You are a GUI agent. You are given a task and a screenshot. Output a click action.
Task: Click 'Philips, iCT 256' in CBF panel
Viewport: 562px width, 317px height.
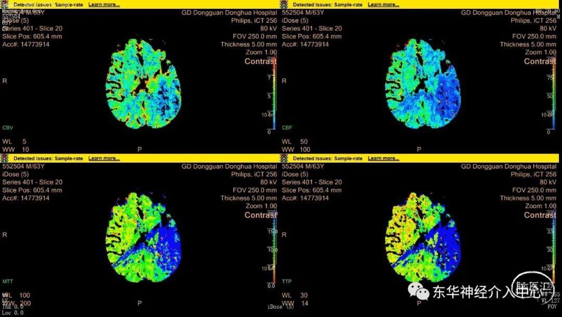[x=533, y=21]
